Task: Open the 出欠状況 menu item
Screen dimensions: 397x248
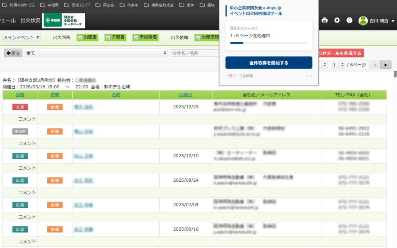Action: pos(30,21)
